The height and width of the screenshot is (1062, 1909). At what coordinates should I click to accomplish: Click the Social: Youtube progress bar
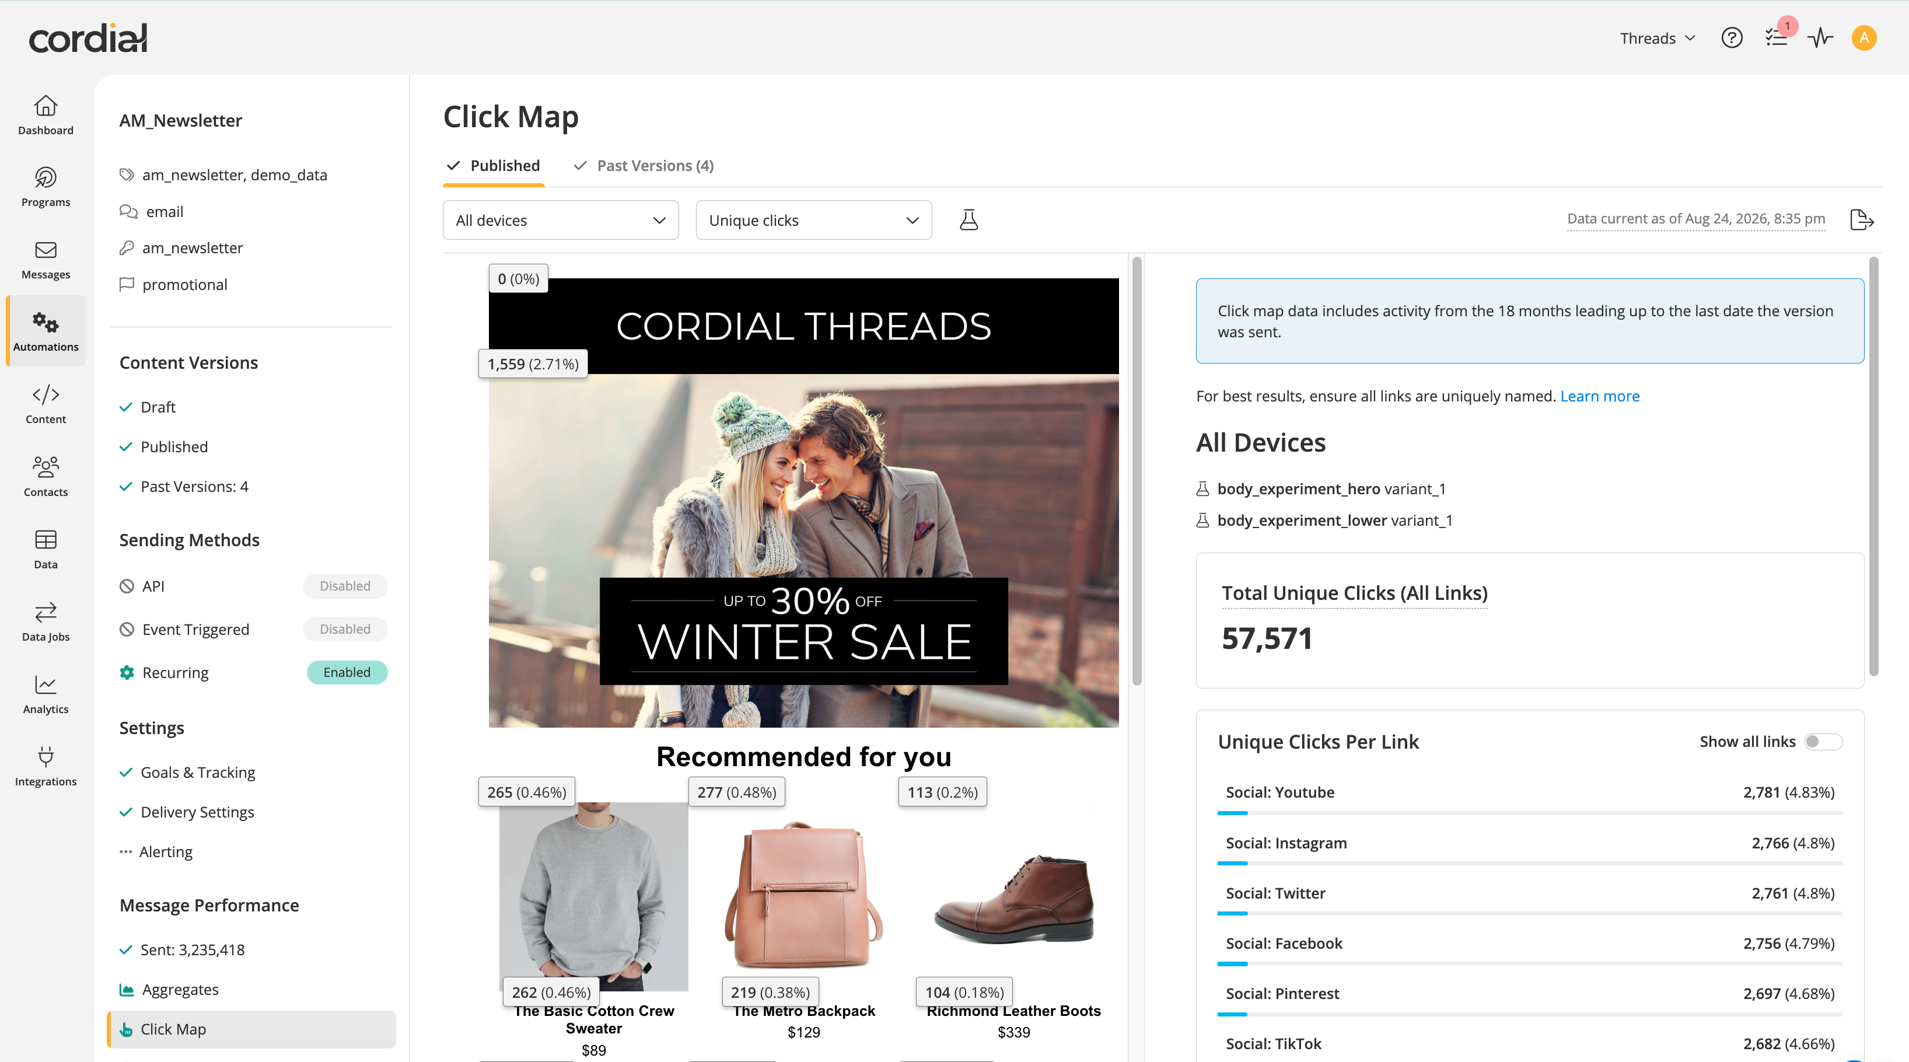(1530, 813)
